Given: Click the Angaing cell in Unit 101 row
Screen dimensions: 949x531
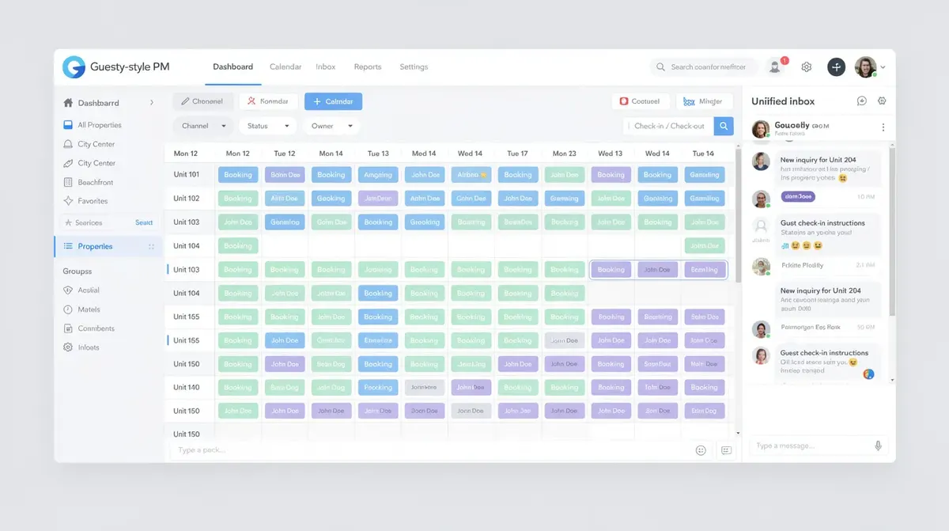Looking at the screenshot, I should (378, 175).
